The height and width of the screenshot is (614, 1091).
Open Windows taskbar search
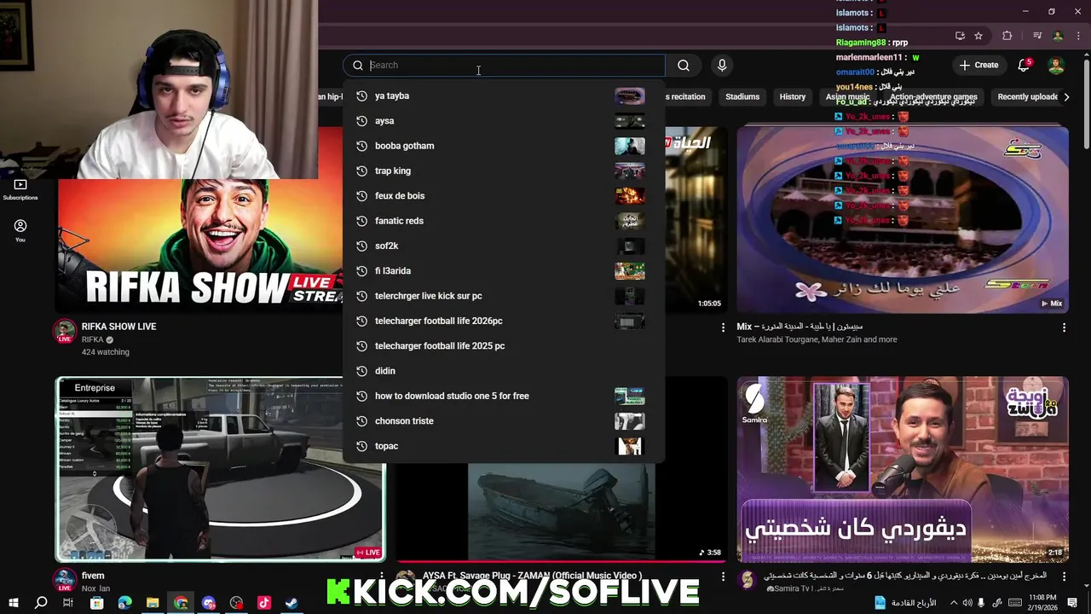pos(41,603)
